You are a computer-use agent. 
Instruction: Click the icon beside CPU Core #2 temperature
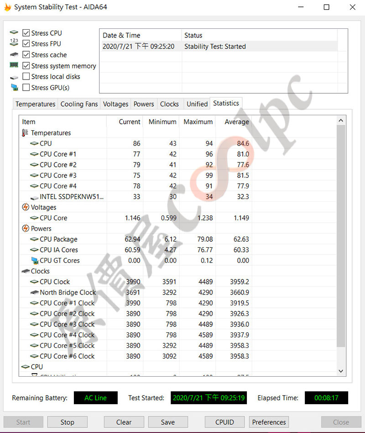tap(34, 165)
